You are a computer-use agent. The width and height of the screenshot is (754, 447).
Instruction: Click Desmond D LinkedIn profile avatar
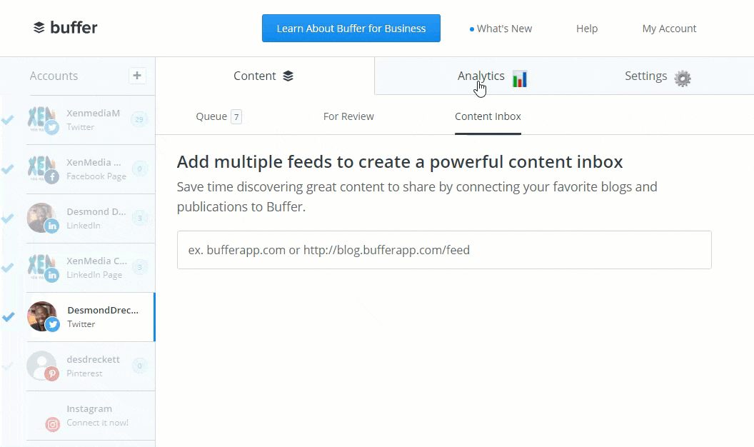coord(41,218)
